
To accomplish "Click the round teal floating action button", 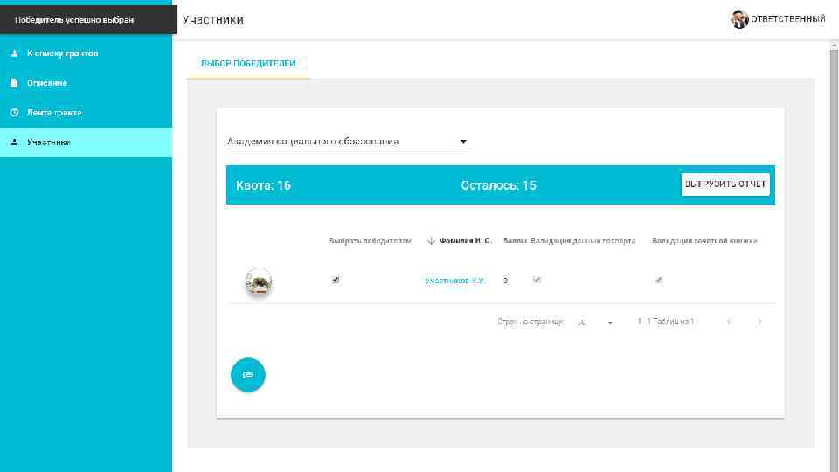I will 247,375.
